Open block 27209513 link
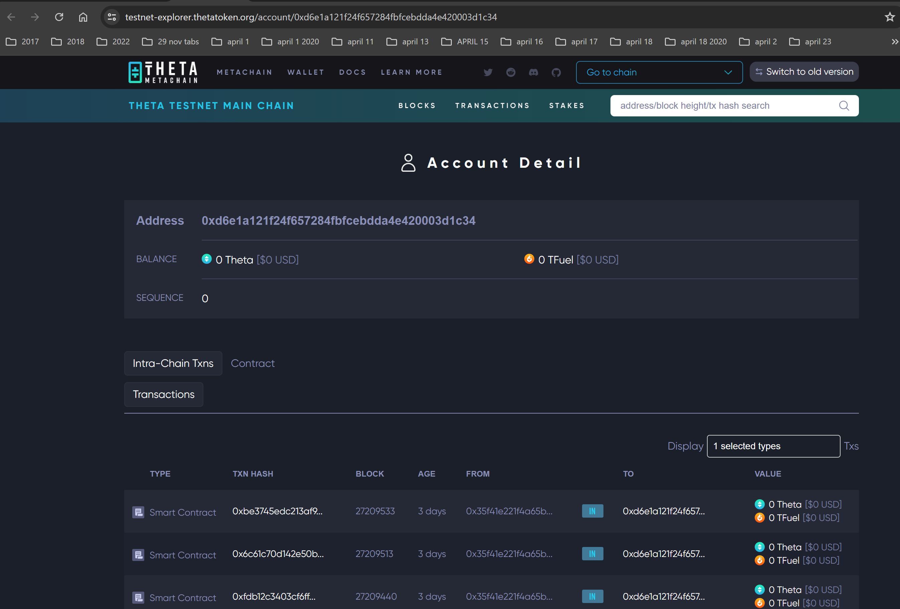Screen dimensions: 900x609 374,554
